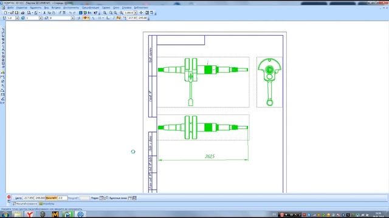Open the Файл menu

point(11,8)
